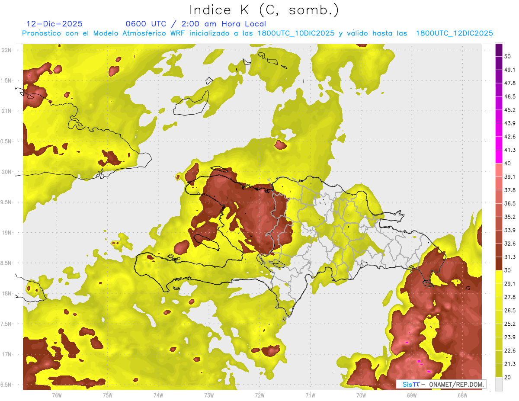
Task: Select the WRF model forecast description line
Action: pos(258,33)
